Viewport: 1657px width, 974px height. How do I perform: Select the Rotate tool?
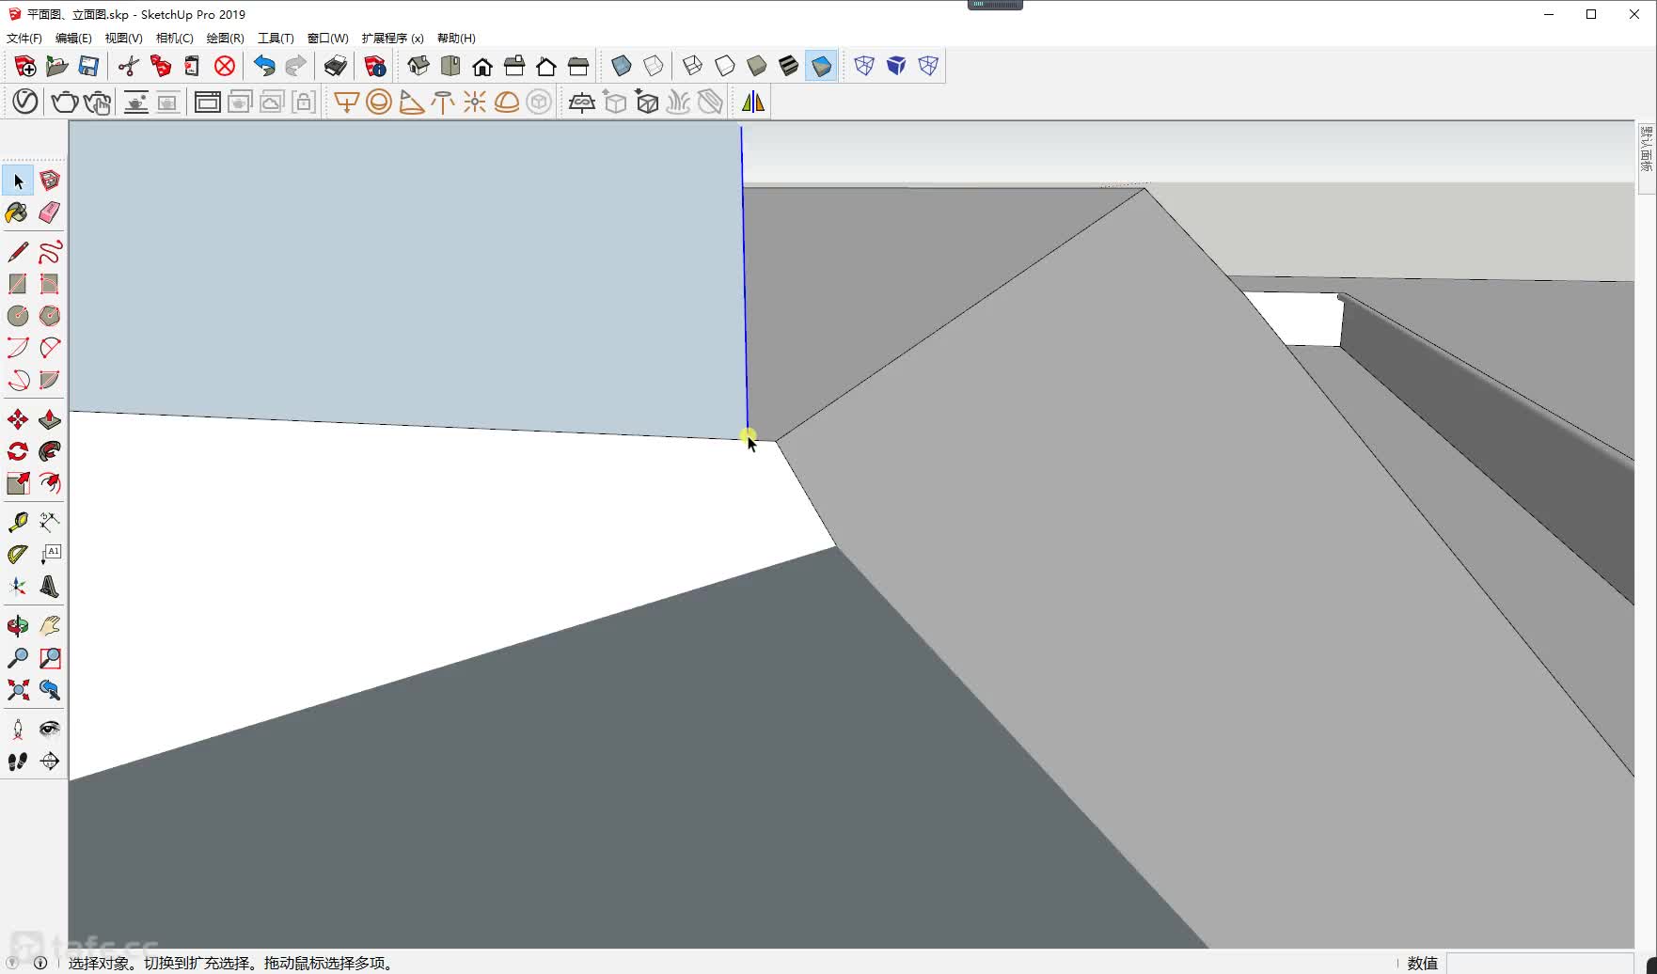click(18, 451)
